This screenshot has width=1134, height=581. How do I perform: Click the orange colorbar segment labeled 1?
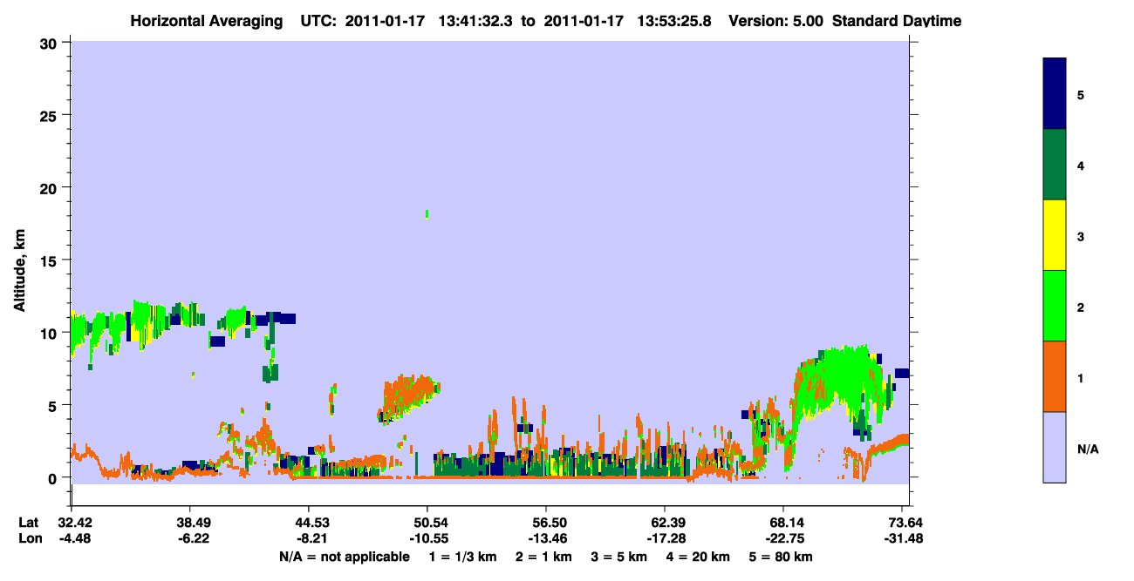pos(1055,376)
